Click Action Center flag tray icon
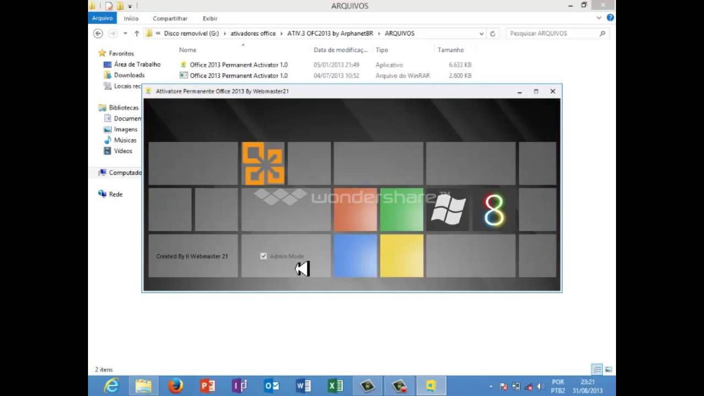Image resolution: width=704 pixels, height=396 pixels. pos(503,387)
